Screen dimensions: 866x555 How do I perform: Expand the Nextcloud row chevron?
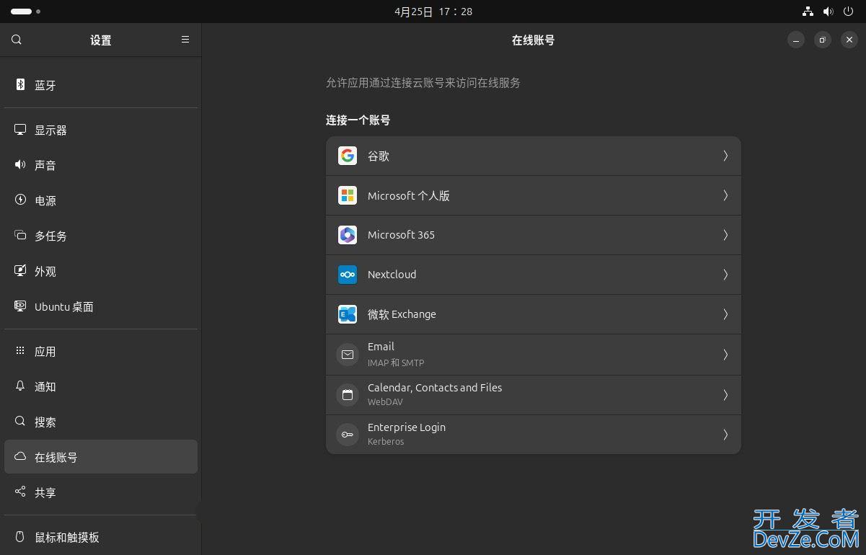click(725, 275)
